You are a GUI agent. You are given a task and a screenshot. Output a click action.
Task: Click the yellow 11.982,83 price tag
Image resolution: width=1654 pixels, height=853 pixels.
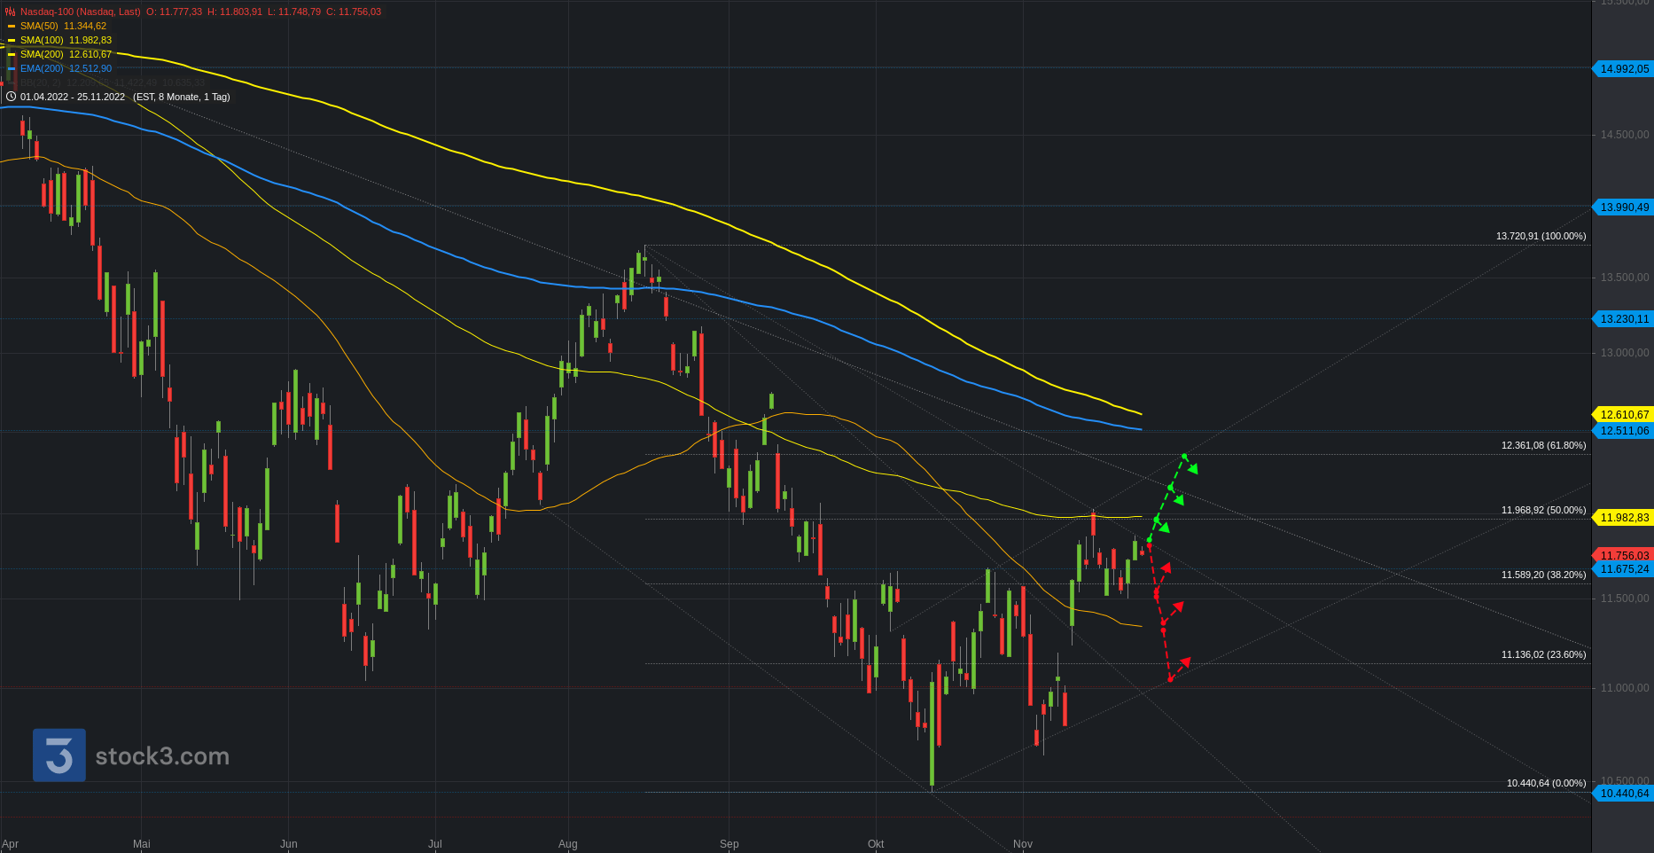(x=1624, y=517)
